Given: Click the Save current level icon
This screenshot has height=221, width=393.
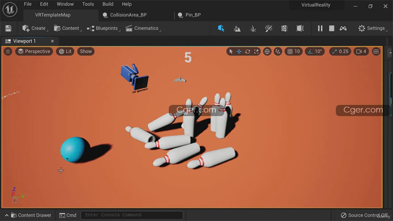Looking at the screenshot, I should tap(8, 28).
